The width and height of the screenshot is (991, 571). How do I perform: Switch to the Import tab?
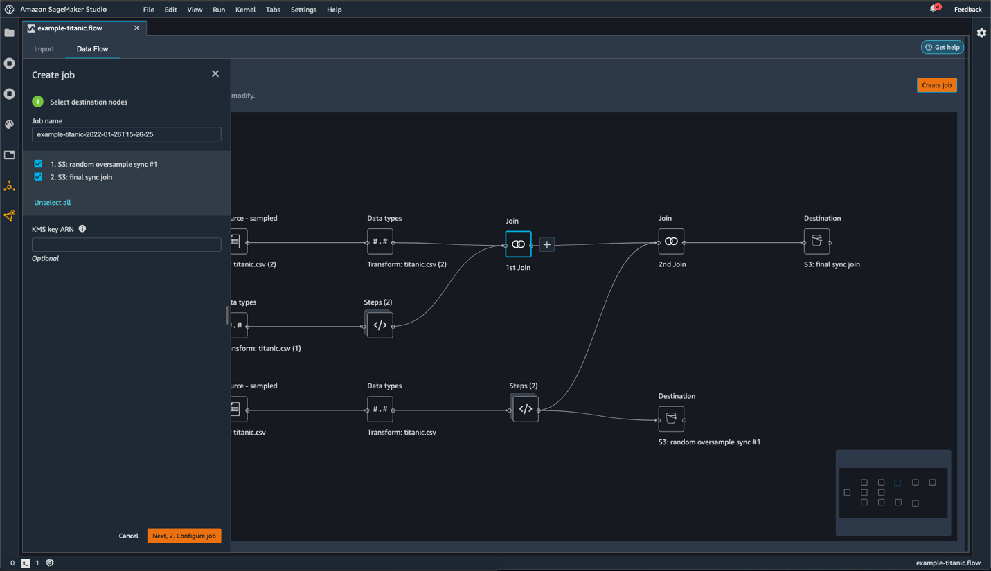(x=44, y=49)
